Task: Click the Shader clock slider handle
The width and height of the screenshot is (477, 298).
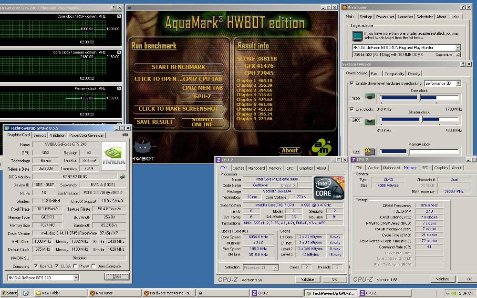Action: pos(421,120)
